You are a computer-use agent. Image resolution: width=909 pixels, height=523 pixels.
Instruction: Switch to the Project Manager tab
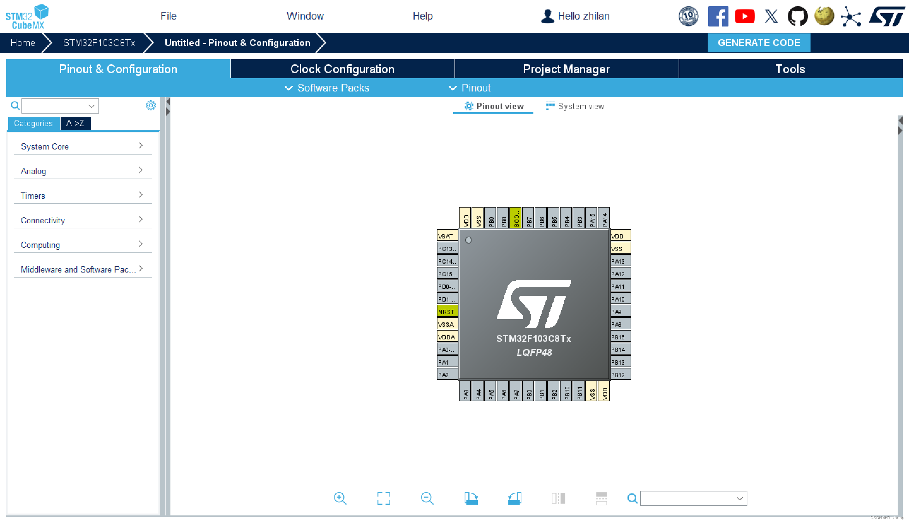click(566, 69)
